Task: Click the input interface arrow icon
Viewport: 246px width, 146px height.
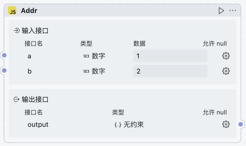Action: (17, 30)
